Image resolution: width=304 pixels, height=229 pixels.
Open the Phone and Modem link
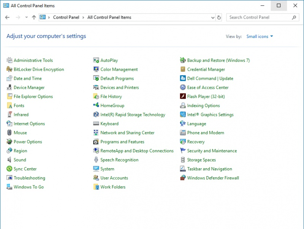(x=206, y=133)
